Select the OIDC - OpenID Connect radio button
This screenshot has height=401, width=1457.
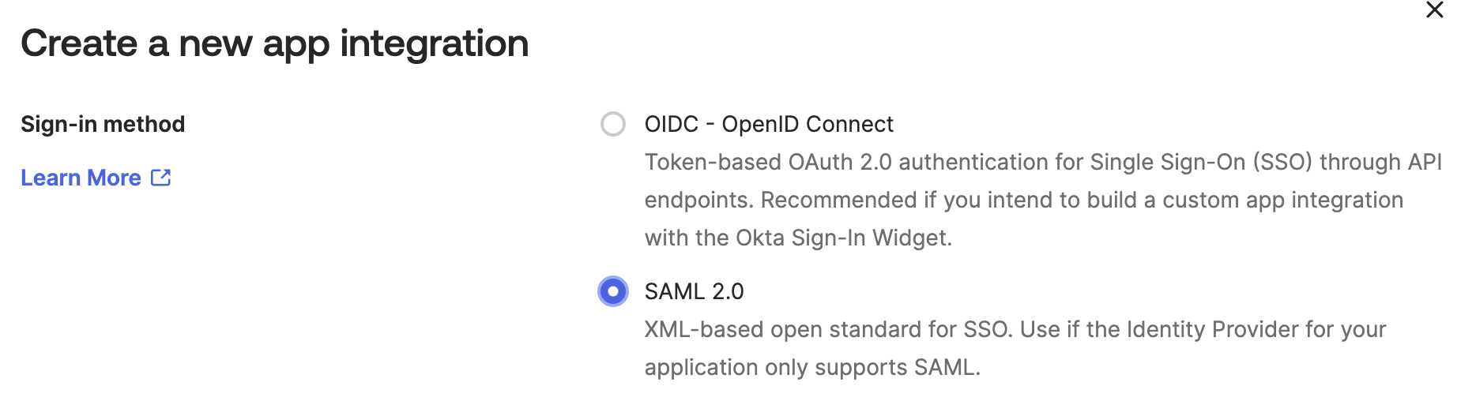coord(613,124)
